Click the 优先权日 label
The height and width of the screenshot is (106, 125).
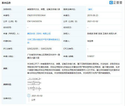coord(67,28)
